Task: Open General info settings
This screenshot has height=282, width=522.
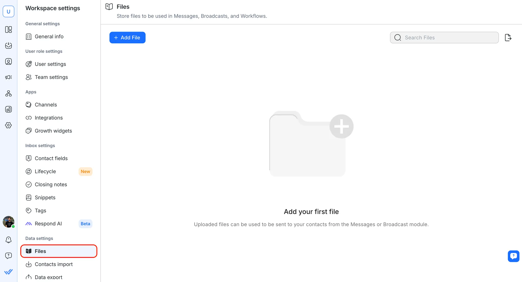Action: (49, 36)
